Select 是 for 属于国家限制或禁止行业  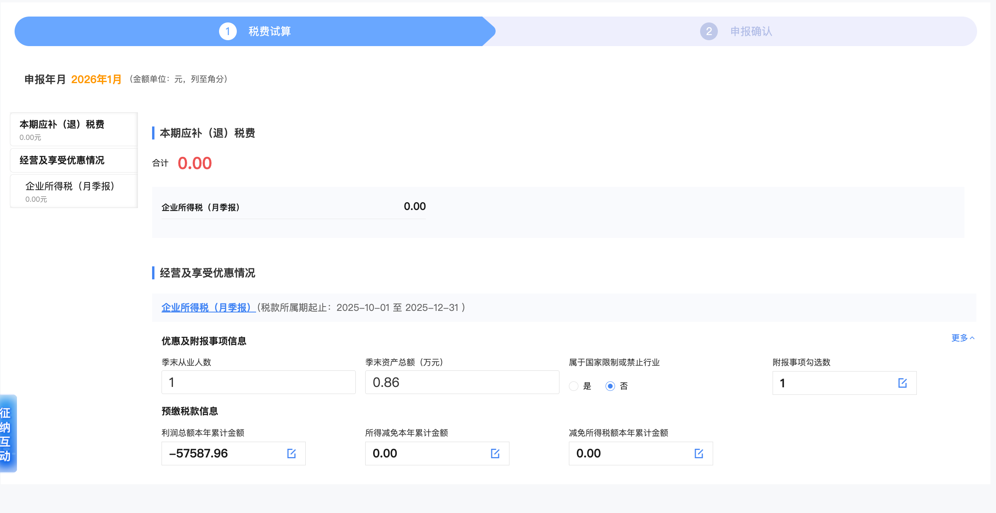pos(573,386)
